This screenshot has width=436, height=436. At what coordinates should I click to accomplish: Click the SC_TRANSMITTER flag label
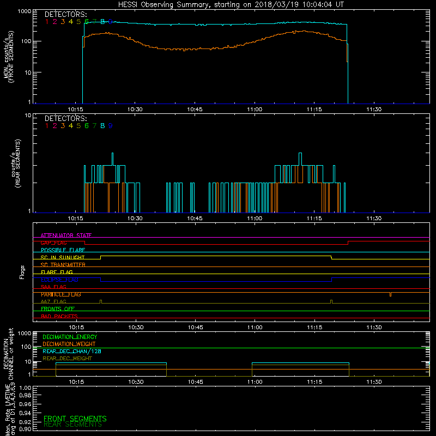(x=63, y=265)
